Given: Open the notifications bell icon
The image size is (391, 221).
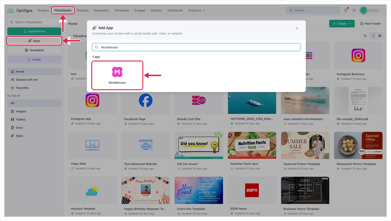Looking at the screenshot, I should coord(354,10).
